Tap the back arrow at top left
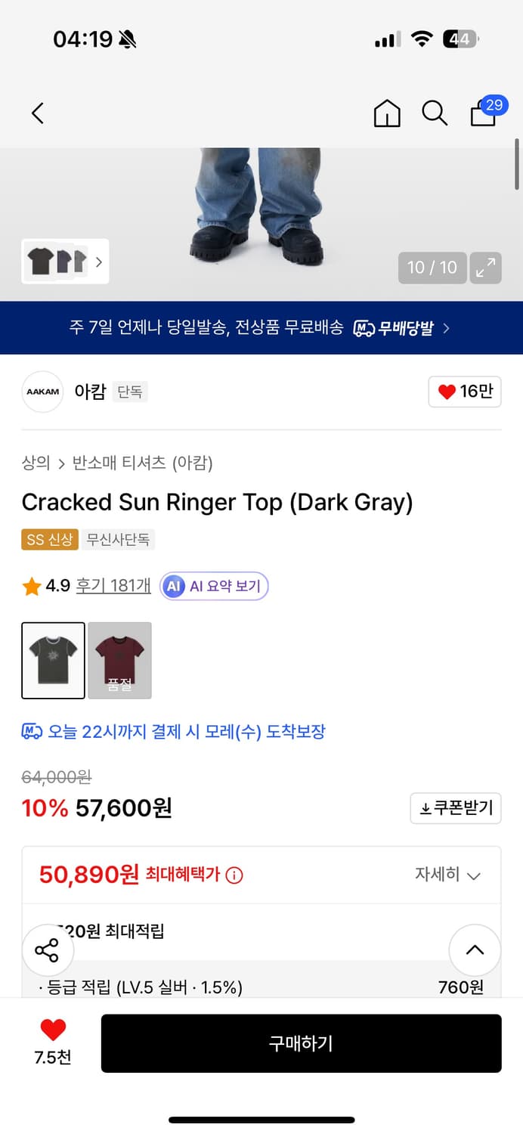Screen dimensions: 523x1134 (38, 113)
